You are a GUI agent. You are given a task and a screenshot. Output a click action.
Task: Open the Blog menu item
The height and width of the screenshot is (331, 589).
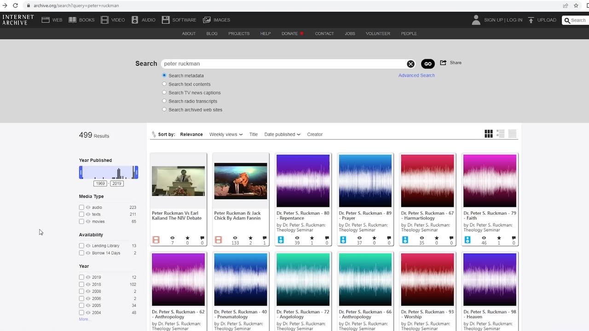pyautogui.click(x=212, y=34)
